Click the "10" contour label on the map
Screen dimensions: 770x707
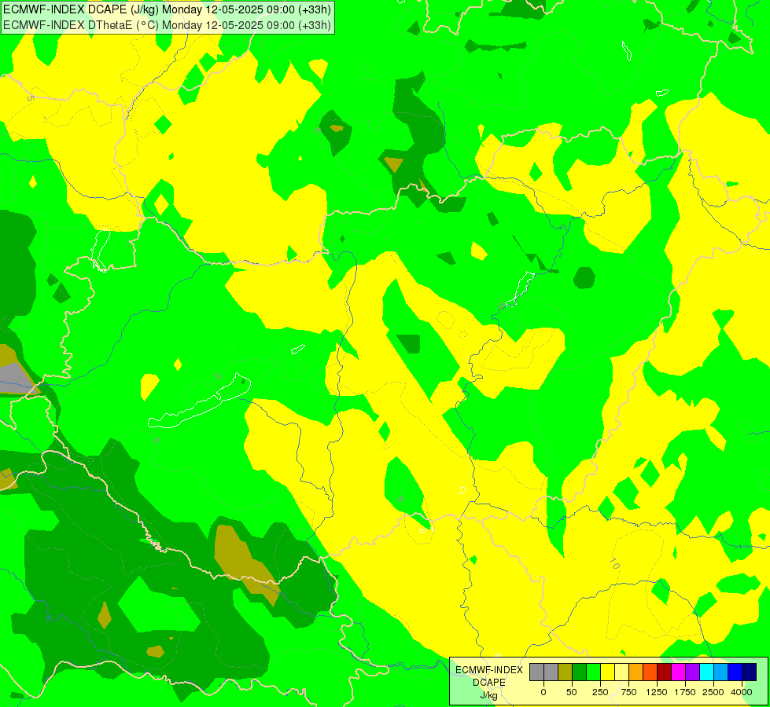614,564
